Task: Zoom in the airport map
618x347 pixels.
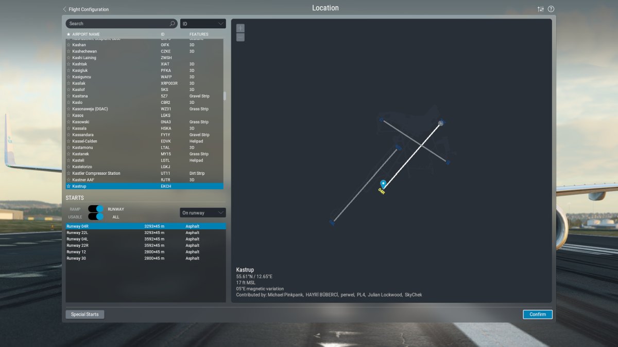Action: 241,28
